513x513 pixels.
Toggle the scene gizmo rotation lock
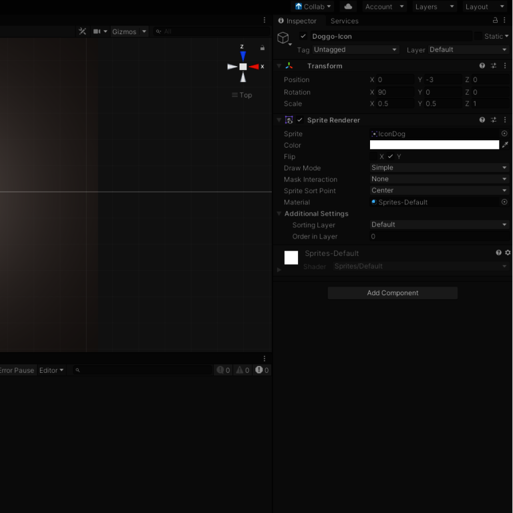coord(263,48)
